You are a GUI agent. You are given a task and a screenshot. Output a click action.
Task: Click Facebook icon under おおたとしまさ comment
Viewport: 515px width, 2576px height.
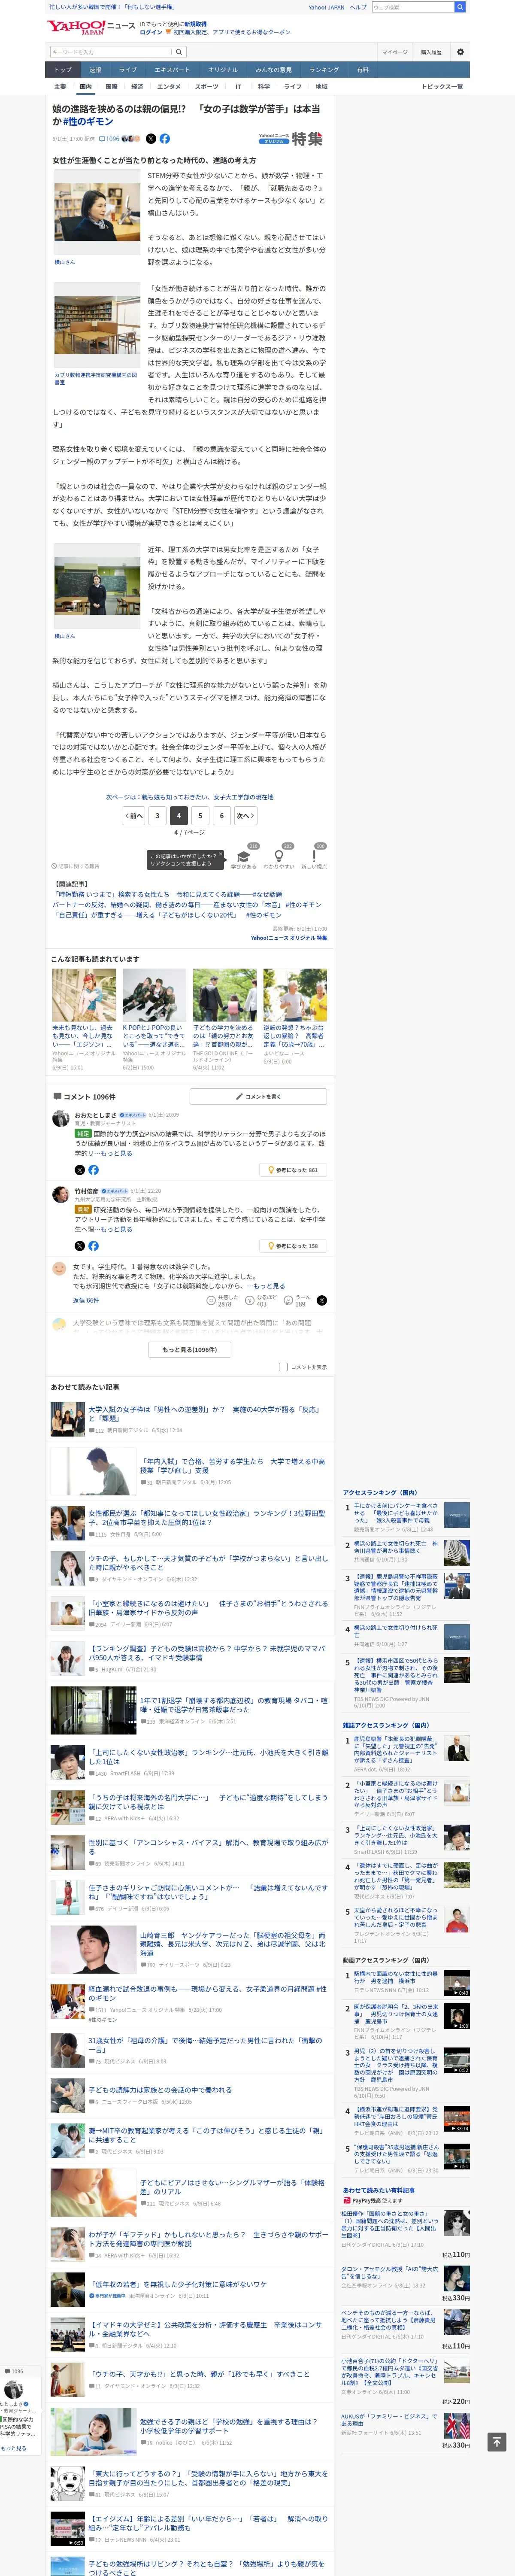(93, 1169)
